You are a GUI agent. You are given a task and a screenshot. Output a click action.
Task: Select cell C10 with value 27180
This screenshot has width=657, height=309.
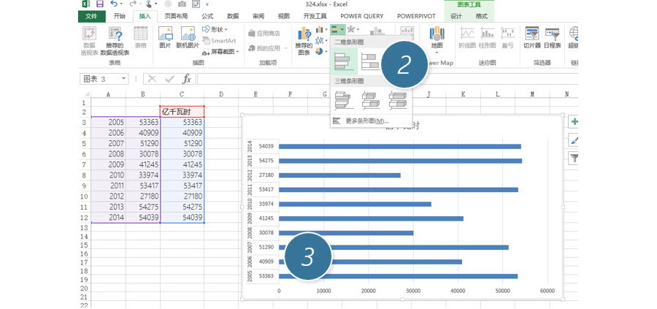coord(182,196)
